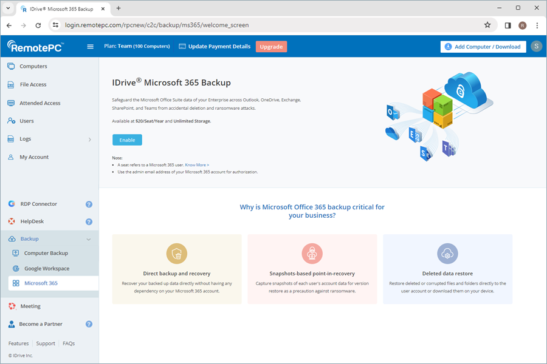Toggle the hamburger sidebar menu icon

[x=90, y=46]
